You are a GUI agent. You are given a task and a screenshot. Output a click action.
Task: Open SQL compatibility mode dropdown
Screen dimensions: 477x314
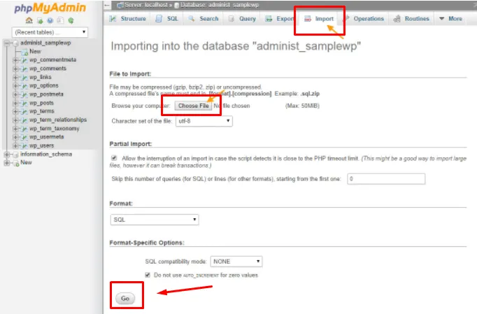[236, 262]
